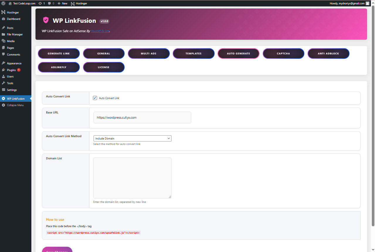Open the comments bubble icon in admin bar

pos(50,4)
